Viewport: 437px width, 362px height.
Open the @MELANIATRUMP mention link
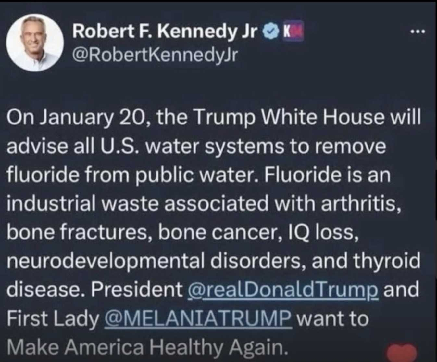coord(198,318)
